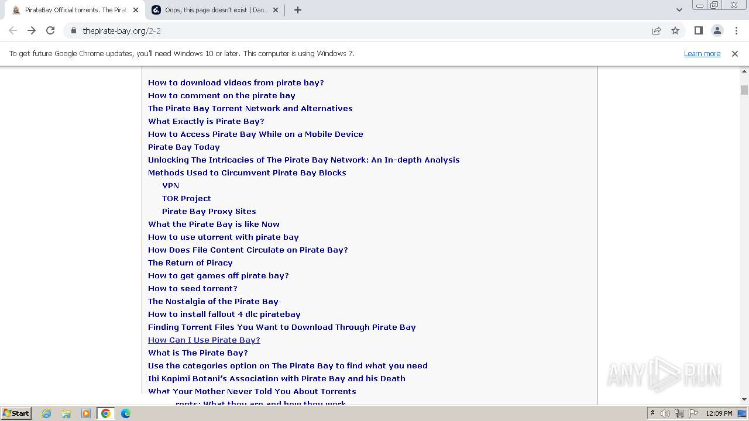The image size is (749, 421).
Task: Go forward in browser history
Action: (x=32, y=30)
